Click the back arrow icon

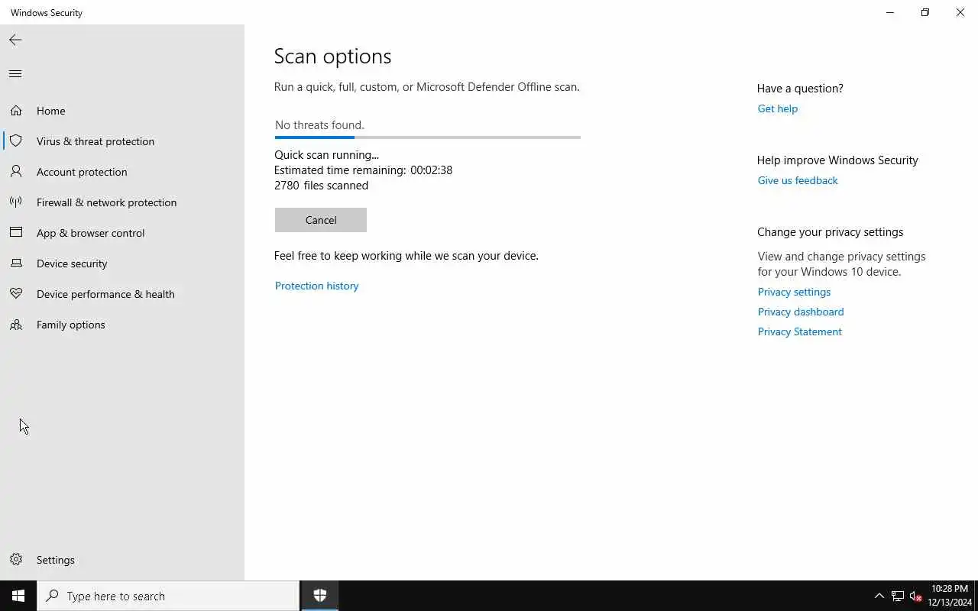(15, 40)
